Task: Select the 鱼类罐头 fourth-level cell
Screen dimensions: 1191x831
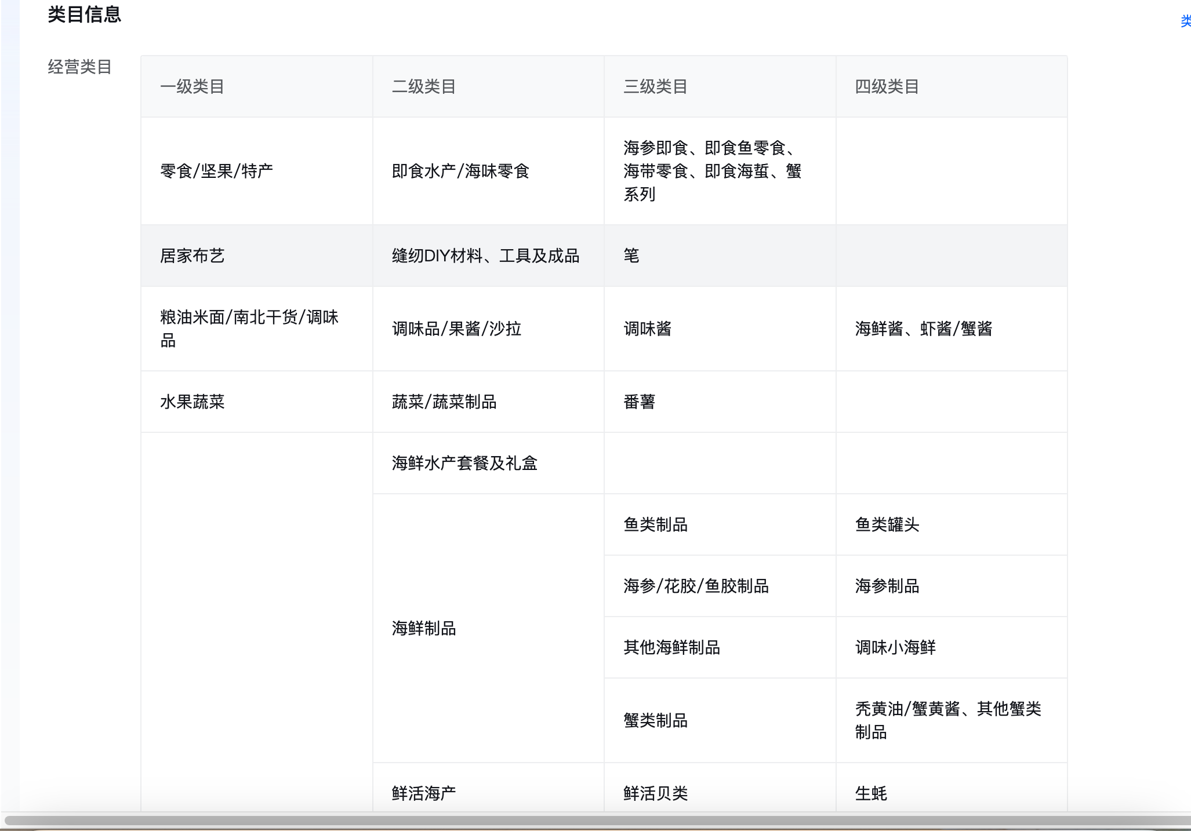Action: pos(887,524)
